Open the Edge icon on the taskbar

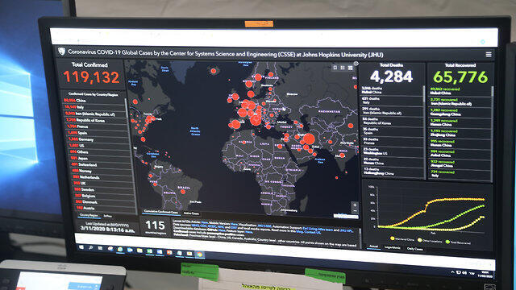(120, 250)
